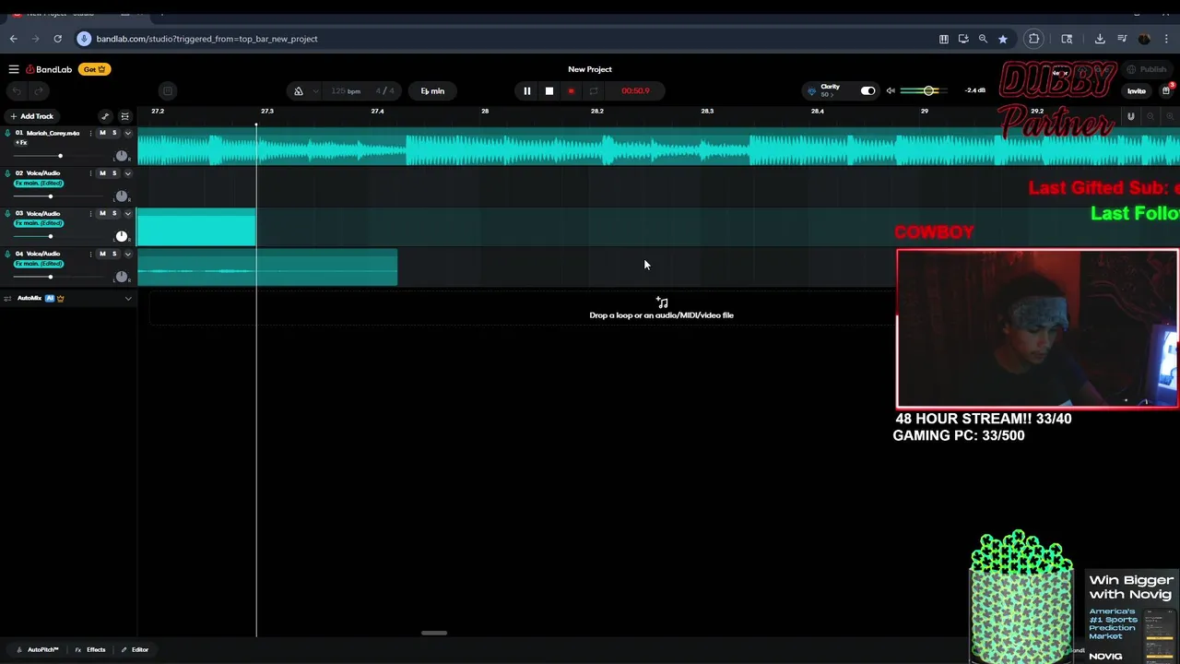This screenshot has height=664, width=1180.
Task: Click the BandLab logo
Action: [x=49, y=69]
